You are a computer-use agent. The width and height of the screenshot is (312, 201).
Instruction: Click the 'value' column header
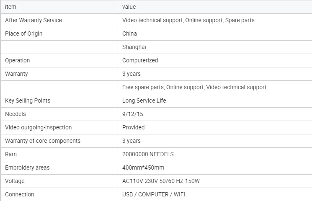215,7
